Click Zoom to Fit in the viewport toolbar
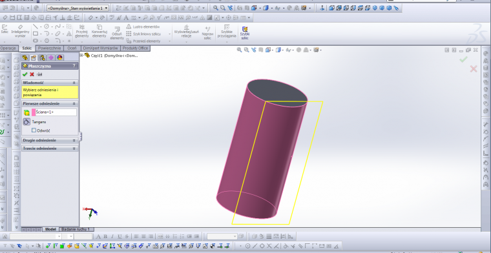 239,50
